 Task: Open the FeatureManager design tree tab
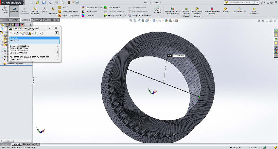coord(2,25)
